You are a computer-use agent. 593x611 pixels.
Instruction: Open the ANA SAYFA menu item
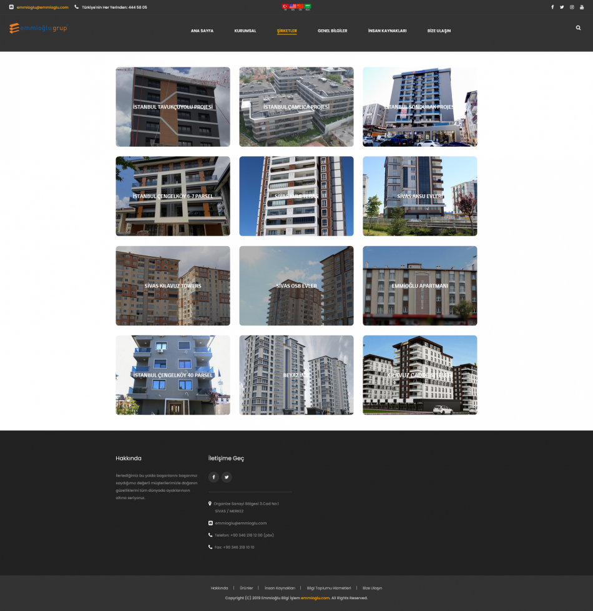[202, 31]
